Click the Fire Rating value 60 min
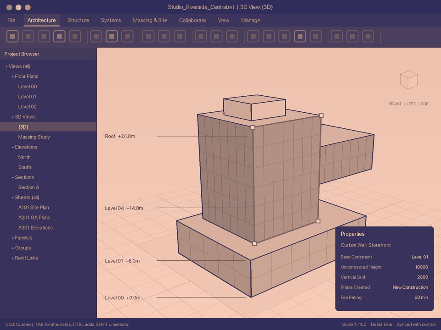 (x=421, y=297)
